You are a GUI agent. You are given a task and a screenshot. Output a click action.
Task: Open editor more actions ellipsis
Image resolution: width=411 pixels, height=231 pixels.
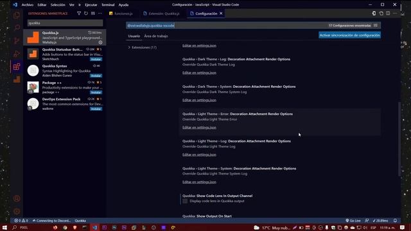point(395,13)
